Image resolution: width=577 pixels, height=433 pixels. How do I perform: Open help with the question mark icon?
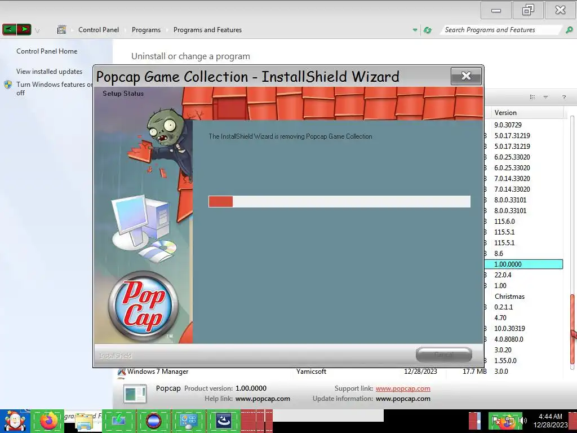pos(563,97)
